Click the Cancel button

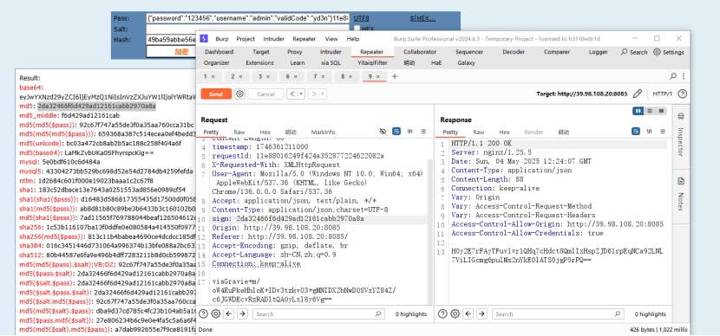tap(265, 94)
